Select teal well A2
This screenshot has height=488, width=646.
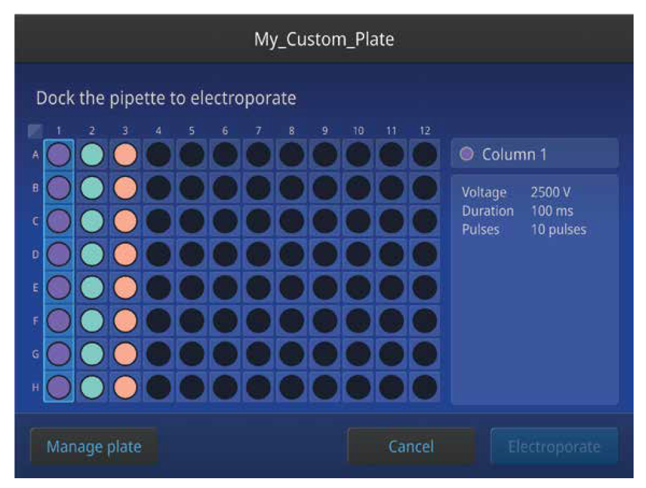(92, 155)
